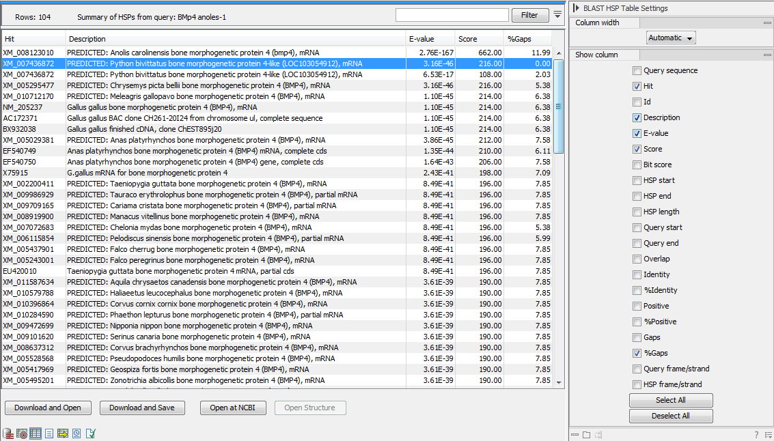774x441 pixels.
Task: Select the table view icon
Action: [x=35, y=433]
